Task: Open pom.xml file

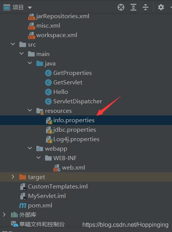Action: pyautogui.click(x=40, y=206)
